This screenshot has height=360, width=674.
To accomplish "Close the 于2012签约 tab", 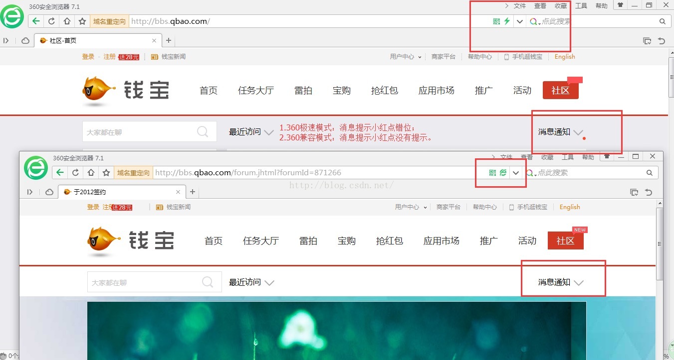I will tap(179, 192).
